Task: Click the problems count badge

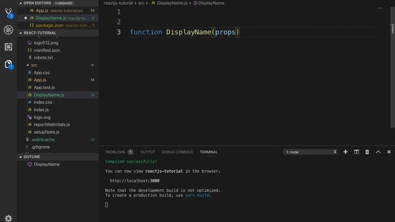Action: click(x=130, y=152)
